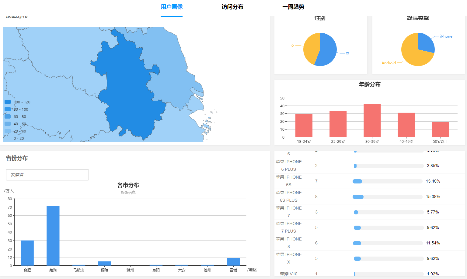Switch to the 访问分布 tab
Screen dimensions: 467x279
click(x=232, y=7)
